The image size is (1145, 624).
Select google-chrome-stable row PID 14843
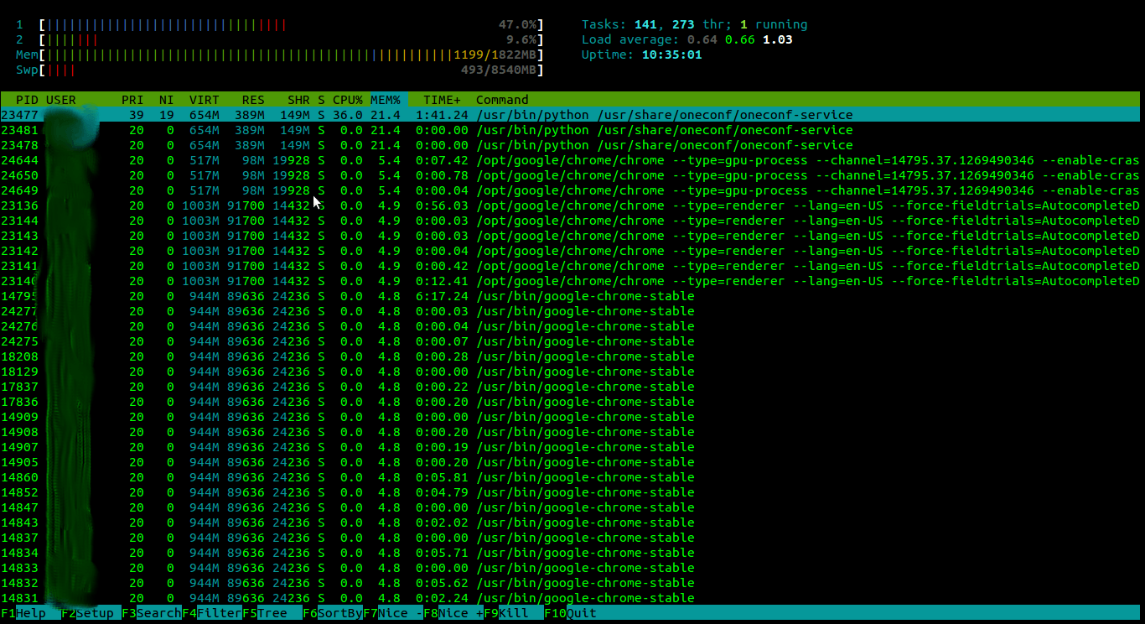point(570,523)
